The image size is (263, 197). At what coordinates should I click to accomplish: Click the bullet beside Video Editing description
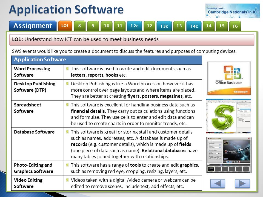pyautogui.click(x=67, y=180)
